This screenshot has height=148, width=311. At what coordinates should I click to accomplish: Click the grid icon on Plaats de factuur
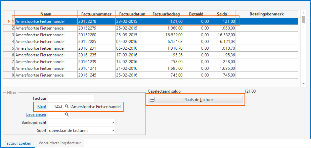click(152, 99)
